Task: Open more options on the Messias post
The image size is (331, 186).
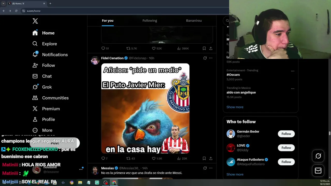Action: coord(211,168)
